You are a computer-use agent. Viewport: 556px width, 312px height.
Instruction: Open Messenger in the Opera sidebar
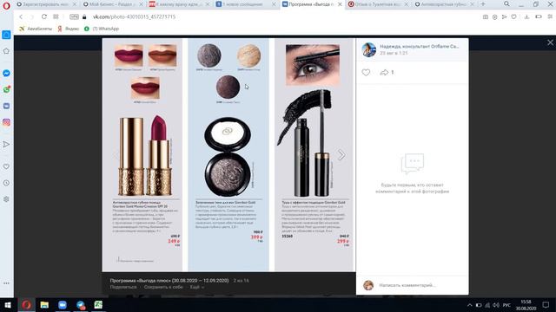(x=6, y=73)
